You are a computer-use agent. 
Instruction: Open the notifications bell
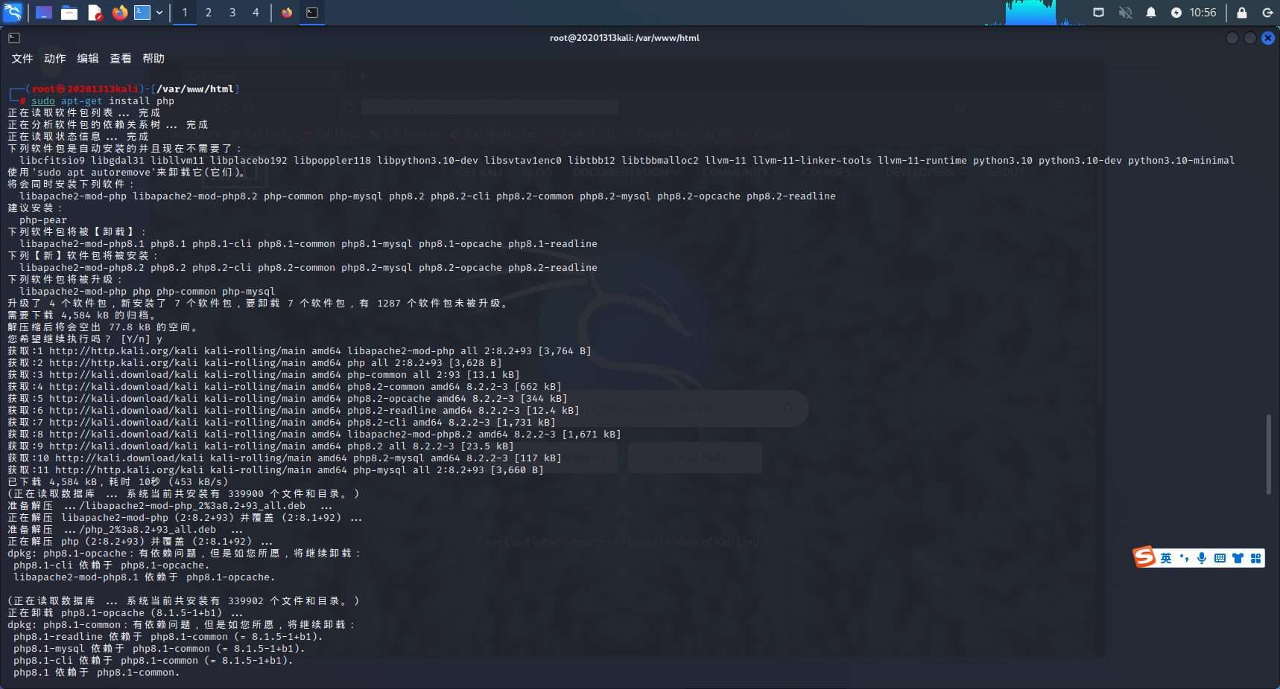click(1151, 13)
